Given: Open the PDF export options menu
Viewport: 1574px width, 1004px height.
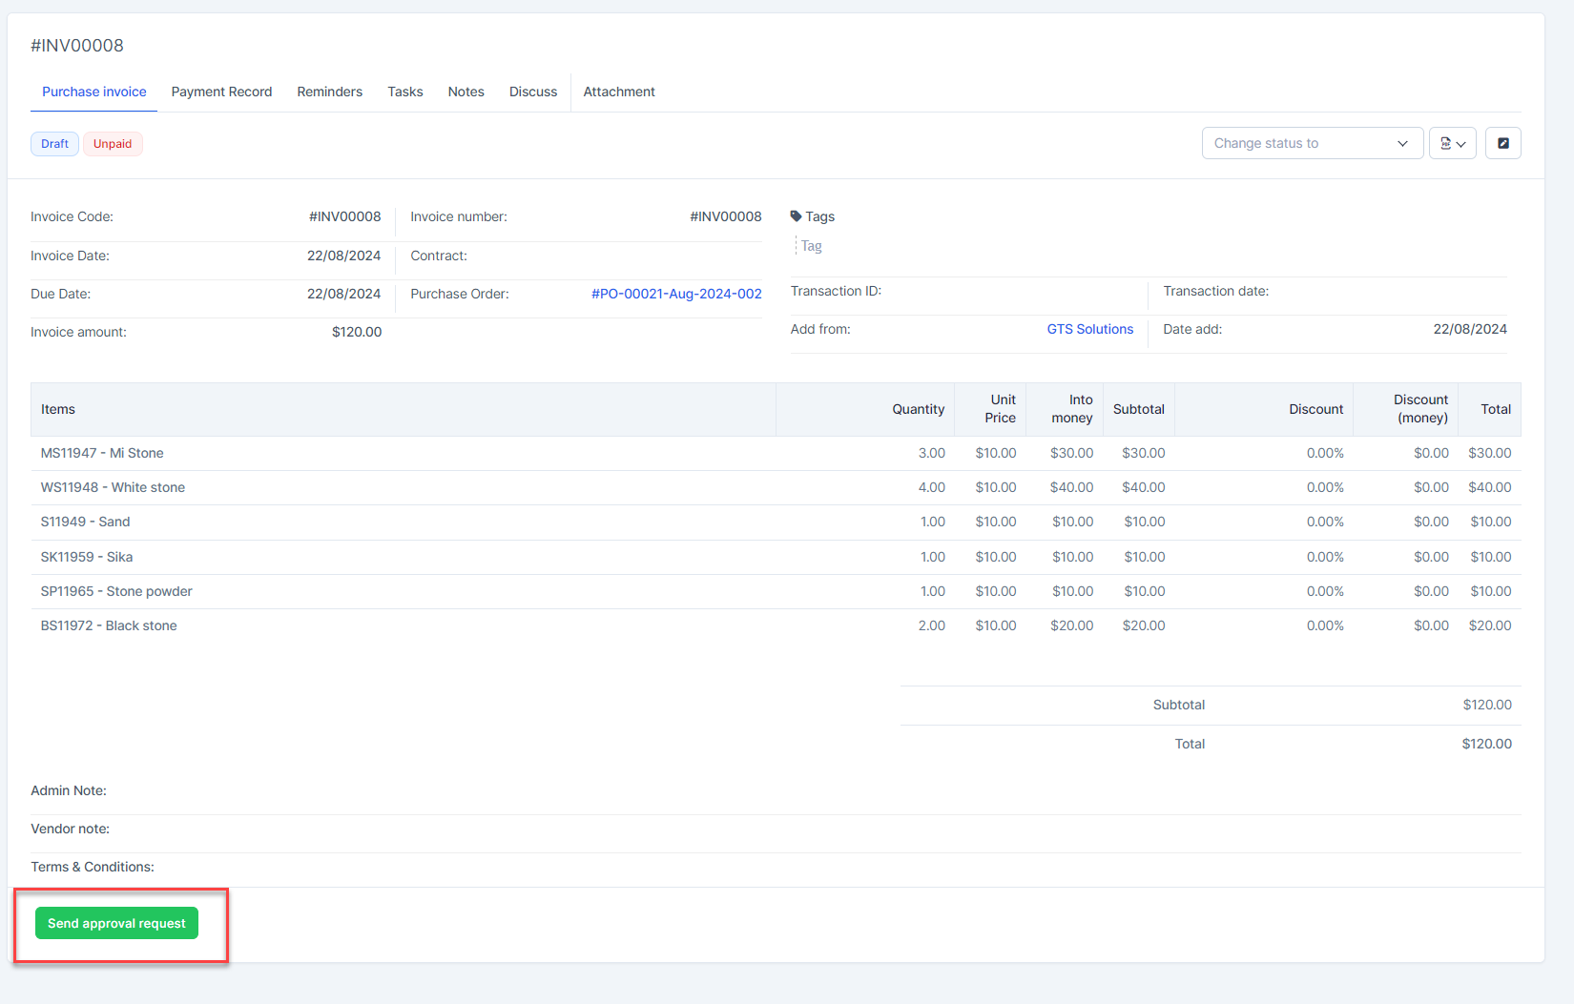Looking at the screenshot, I should [x=1452, y=143].
